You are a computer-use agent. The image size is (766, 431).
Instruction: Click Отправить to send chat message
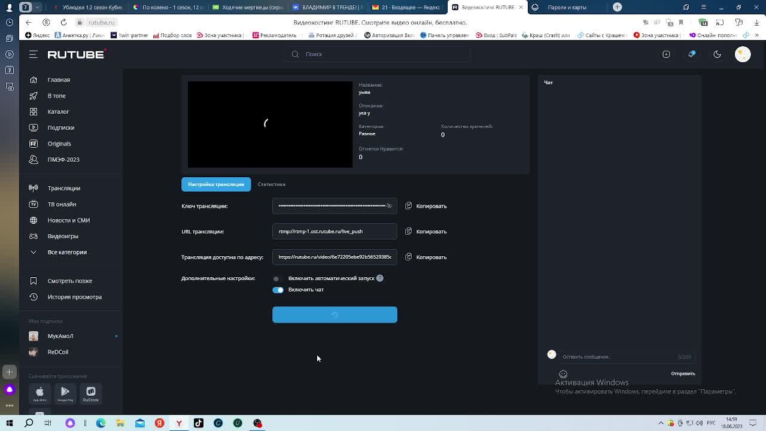683,374
